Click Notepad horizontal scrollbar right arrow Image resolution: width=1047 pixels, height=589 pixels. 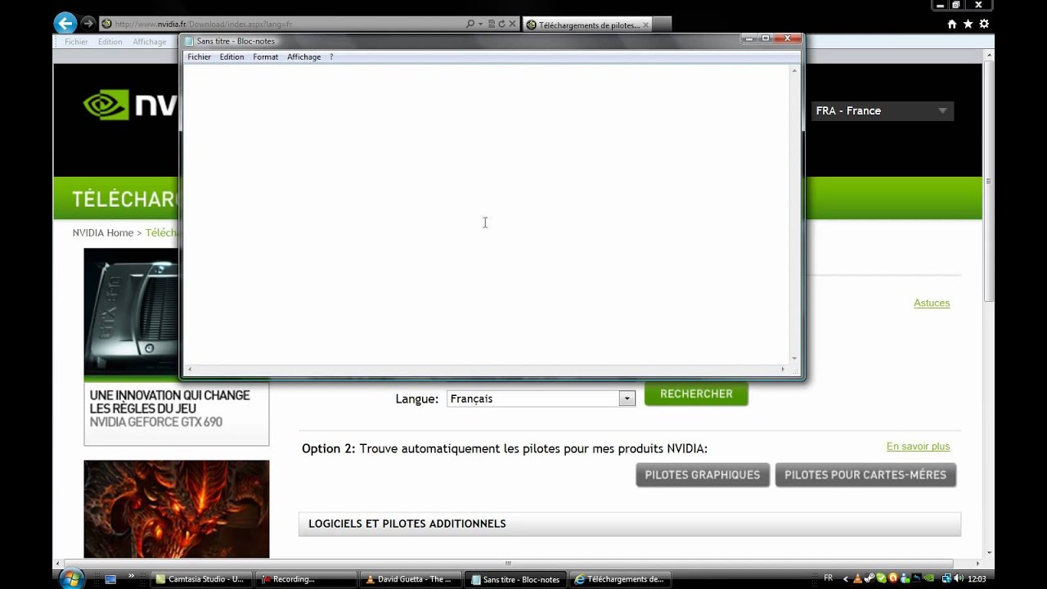[x=783, y=369]
